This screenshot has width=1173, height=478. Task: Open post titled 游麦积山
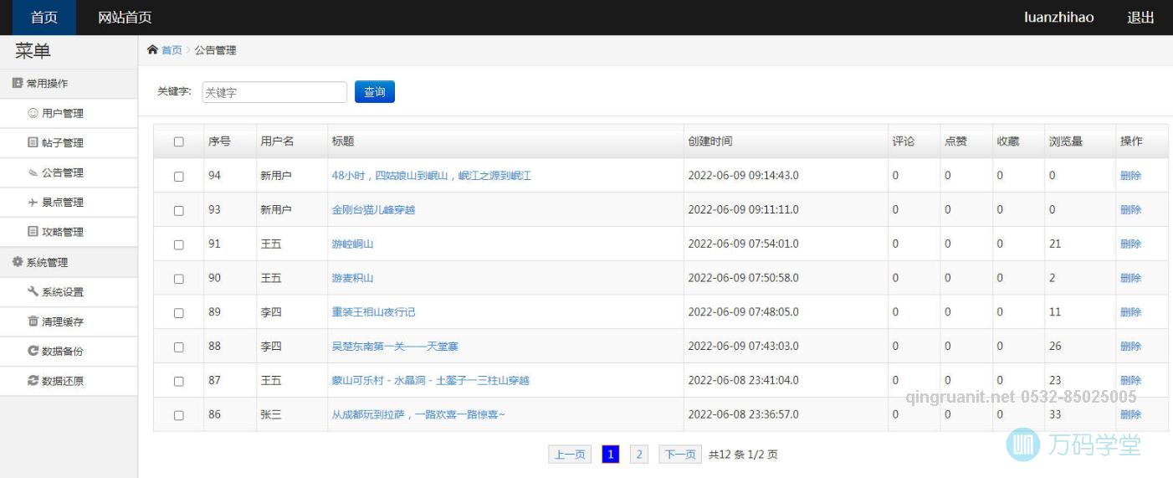(x=352, y=279)
